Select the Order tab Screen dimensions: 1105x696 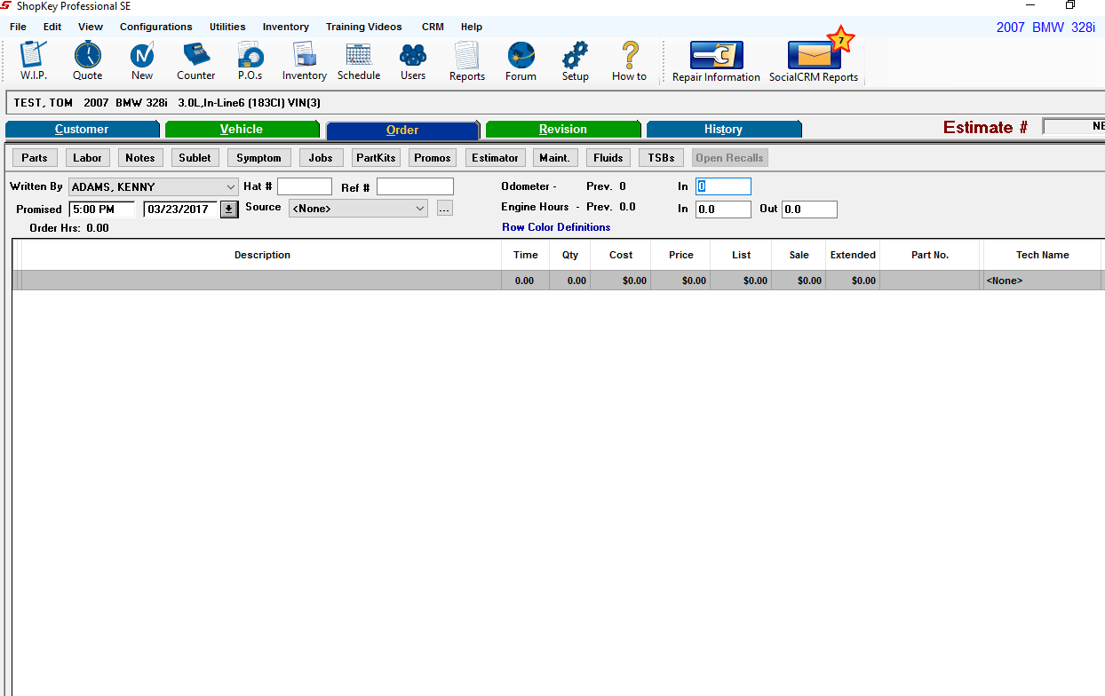click(x=402, y=130)
